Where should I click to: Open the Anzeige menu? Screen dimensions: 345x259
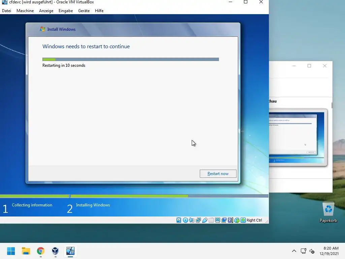(x=46, y=10)
